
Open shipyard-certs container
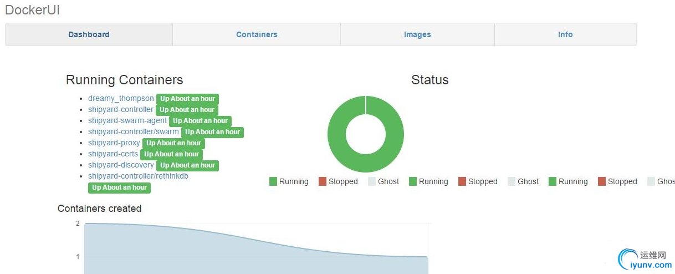113,154
